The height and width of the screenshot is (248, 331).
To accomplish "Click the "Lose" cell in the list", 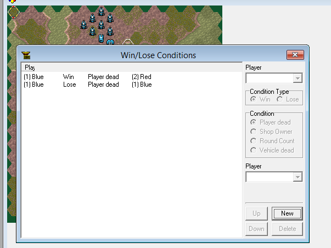I will point(70,84).
